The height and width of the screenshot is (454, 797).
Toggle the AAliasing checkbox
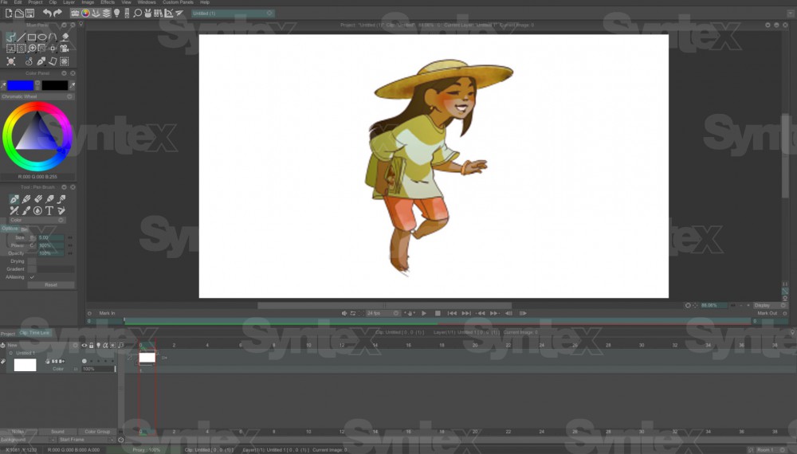pyautogui.click(x=33, y=277)
